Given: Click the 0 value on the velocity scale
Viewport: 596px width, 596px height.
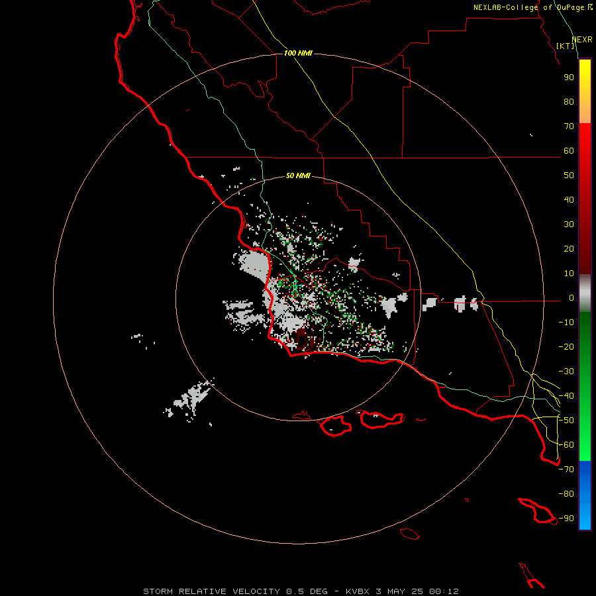Looking at the screenshot, I should click(x=571, y=298).
